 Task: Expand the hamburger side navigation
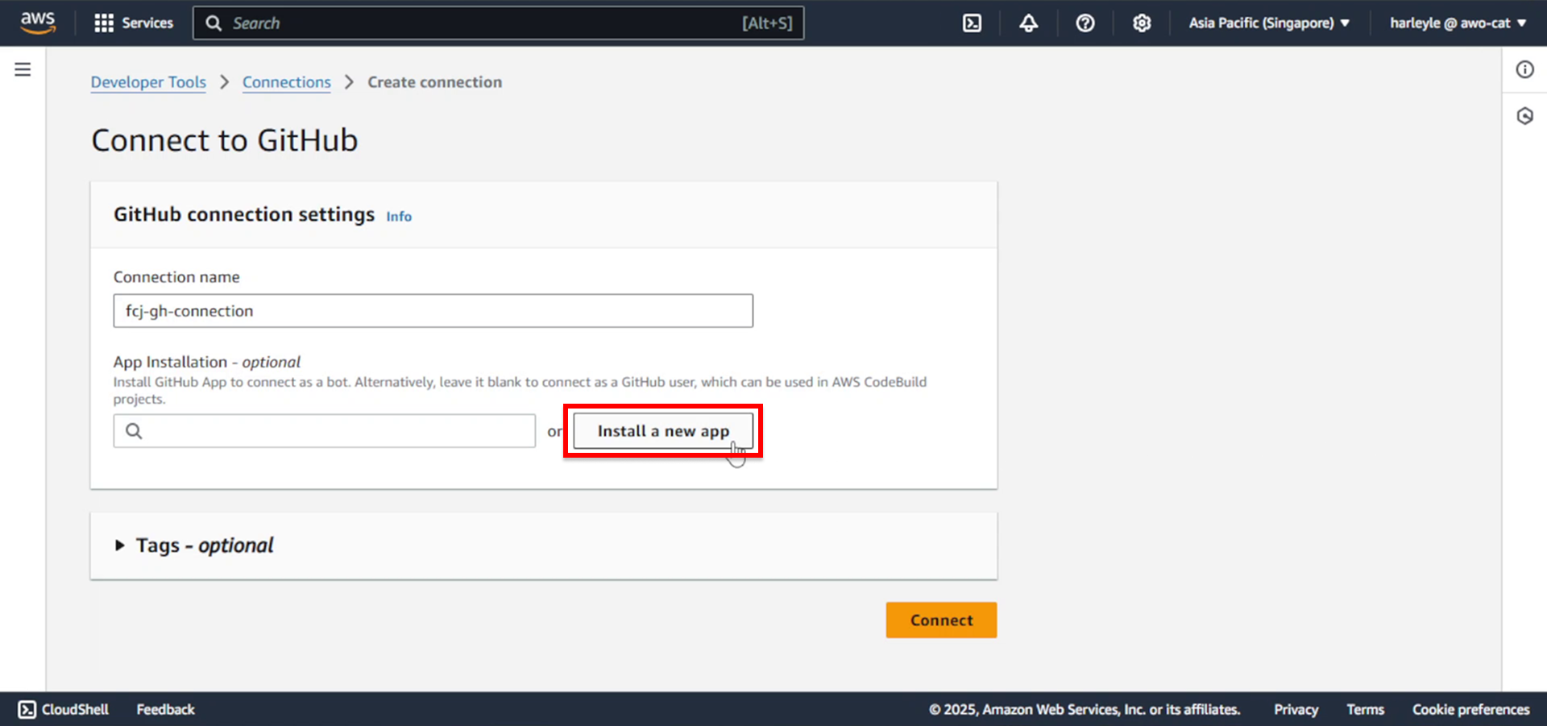tap(23, 69)
